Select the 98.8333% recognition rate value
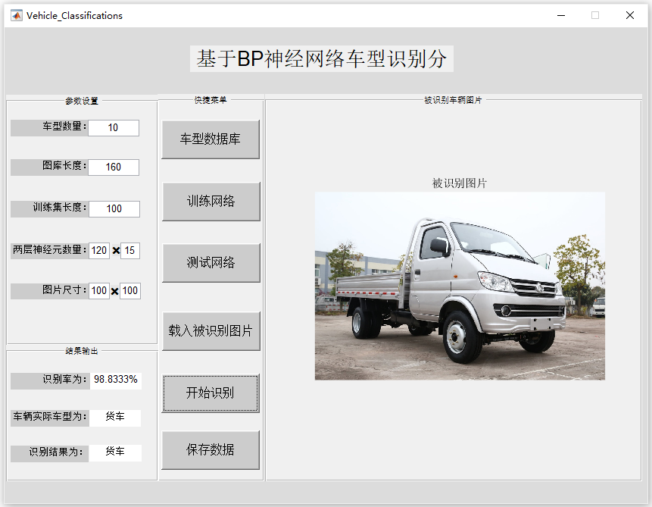Viewport: 652px width, 507px height. click(x=116, y=381)
